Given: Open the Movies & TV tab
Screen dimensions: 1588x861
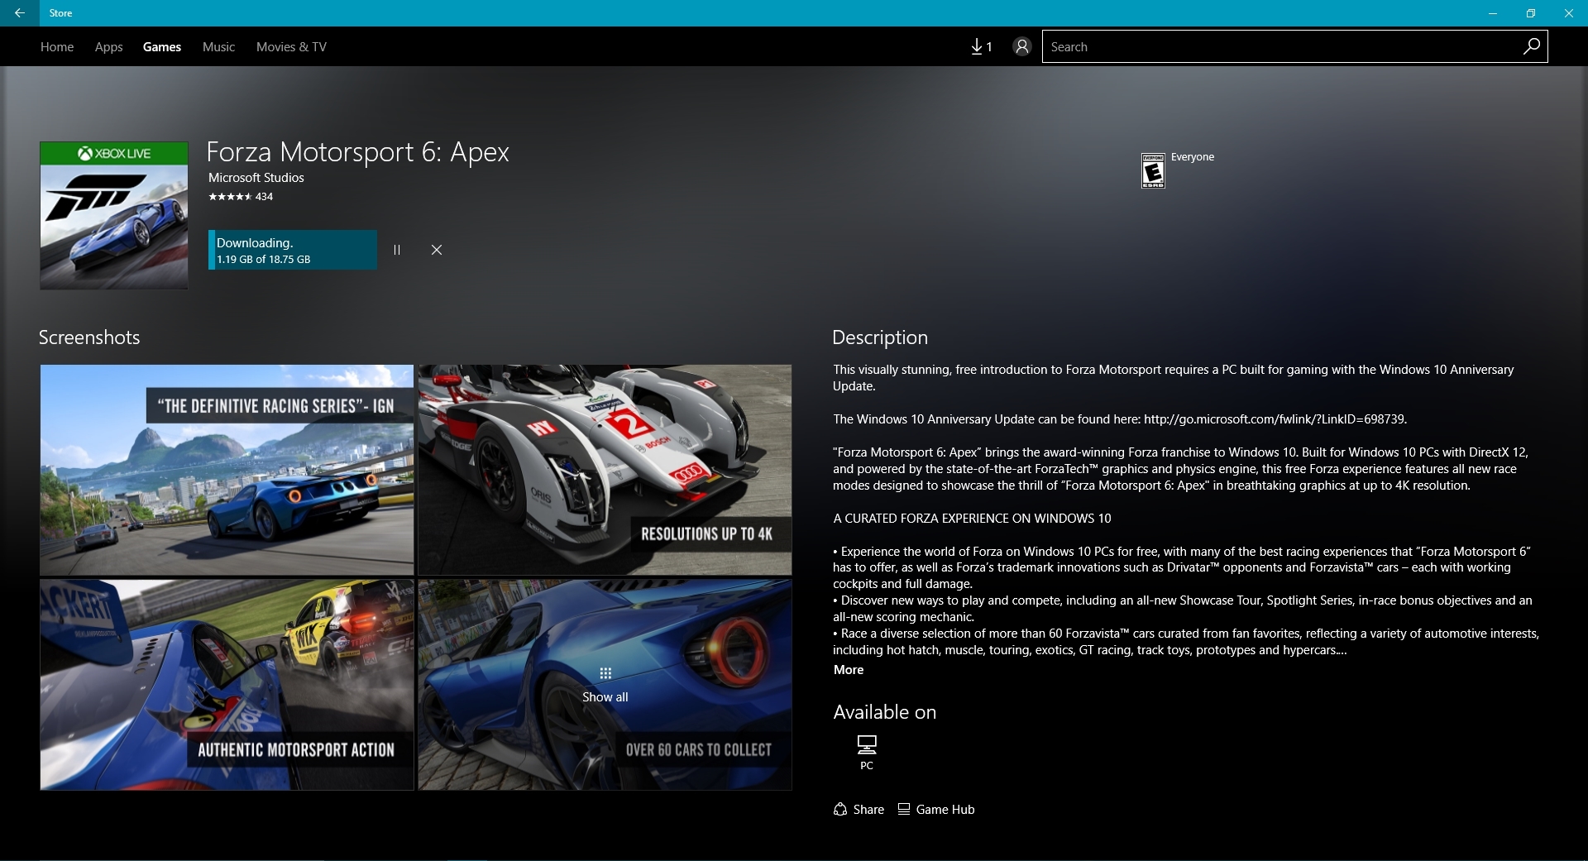Looking at the screenshot, I should (x=291, y=46).
